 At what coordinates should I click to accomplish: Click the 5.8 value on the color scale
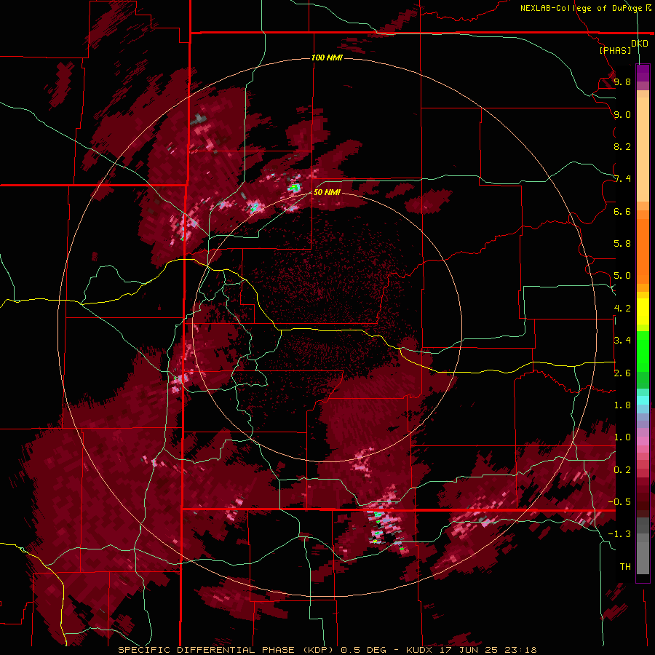tap(622, 244)
